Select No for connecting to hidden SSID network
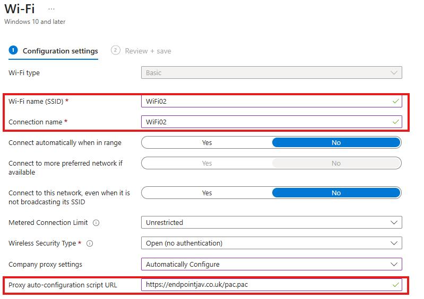 tap(336, 193)
